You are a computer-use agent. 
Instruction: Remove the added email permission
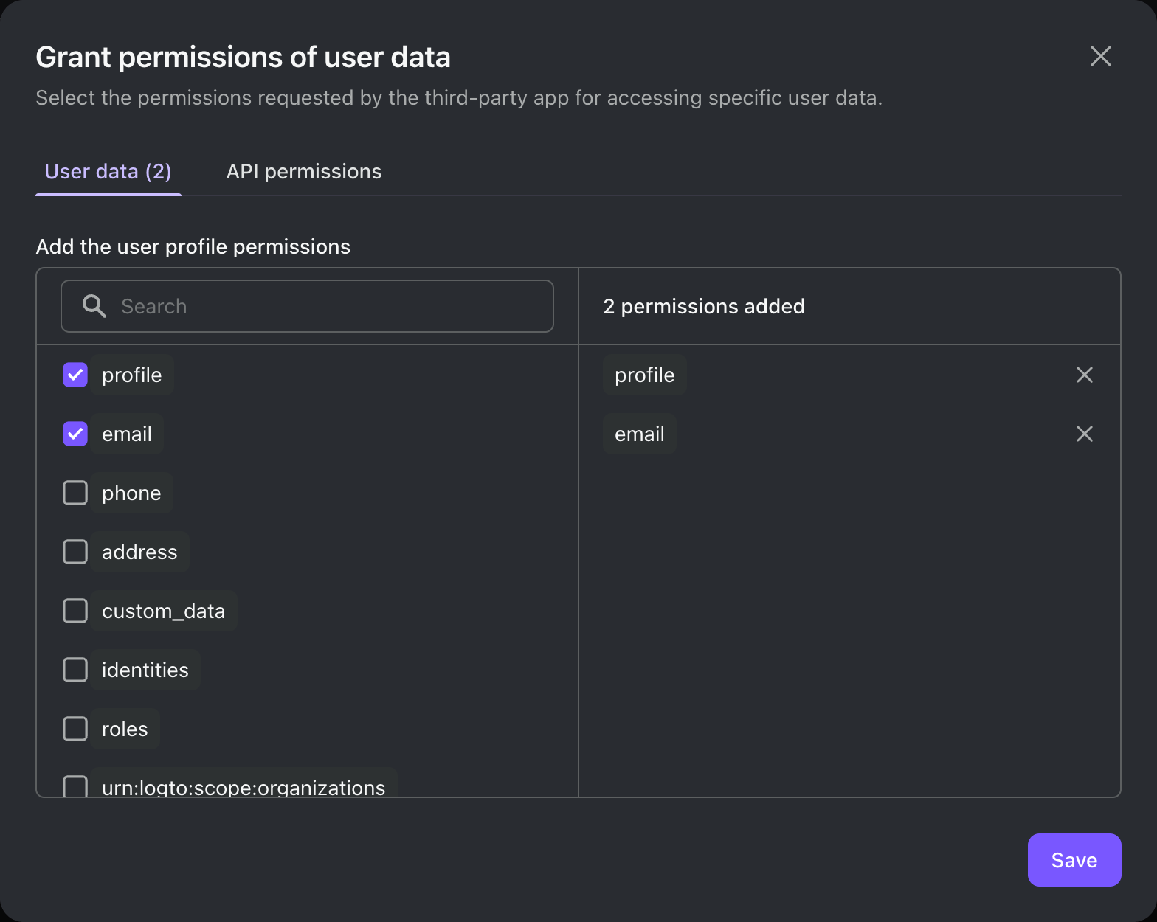pyautogui.click(x=1084, y=434)
